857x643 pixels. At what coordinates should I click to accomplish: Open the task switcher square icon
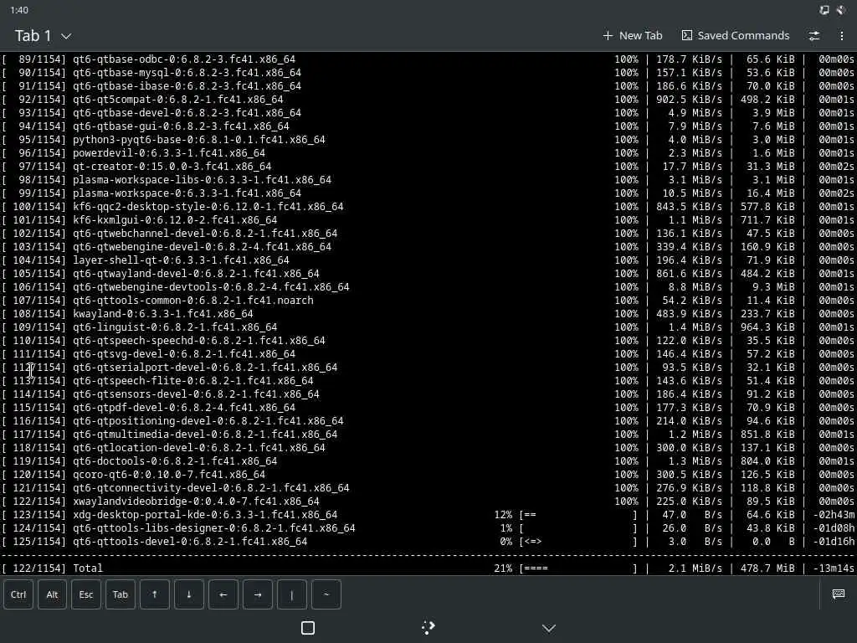[x=308, y=628]
